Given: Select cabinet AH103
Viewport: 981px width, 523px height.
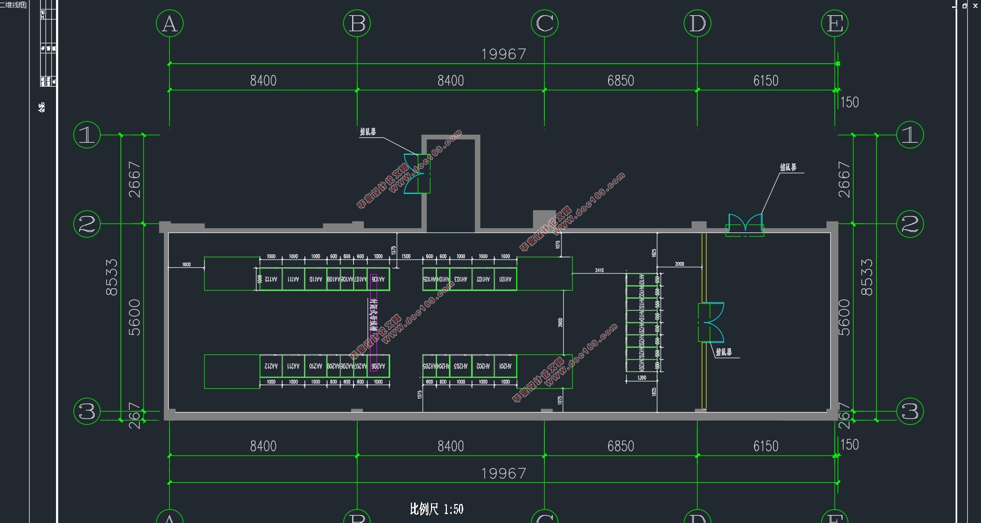Looking at the screenshot, I should (461, 279).
